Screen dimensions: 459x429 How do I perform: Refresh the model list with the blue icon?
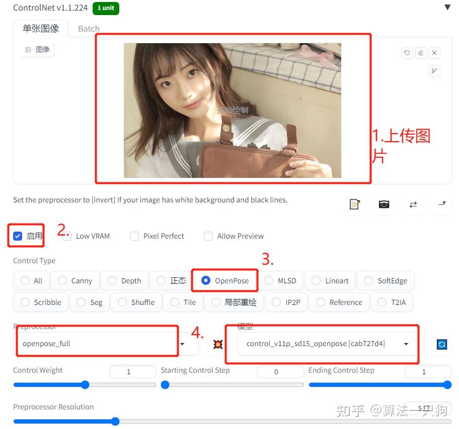[441, 344]
